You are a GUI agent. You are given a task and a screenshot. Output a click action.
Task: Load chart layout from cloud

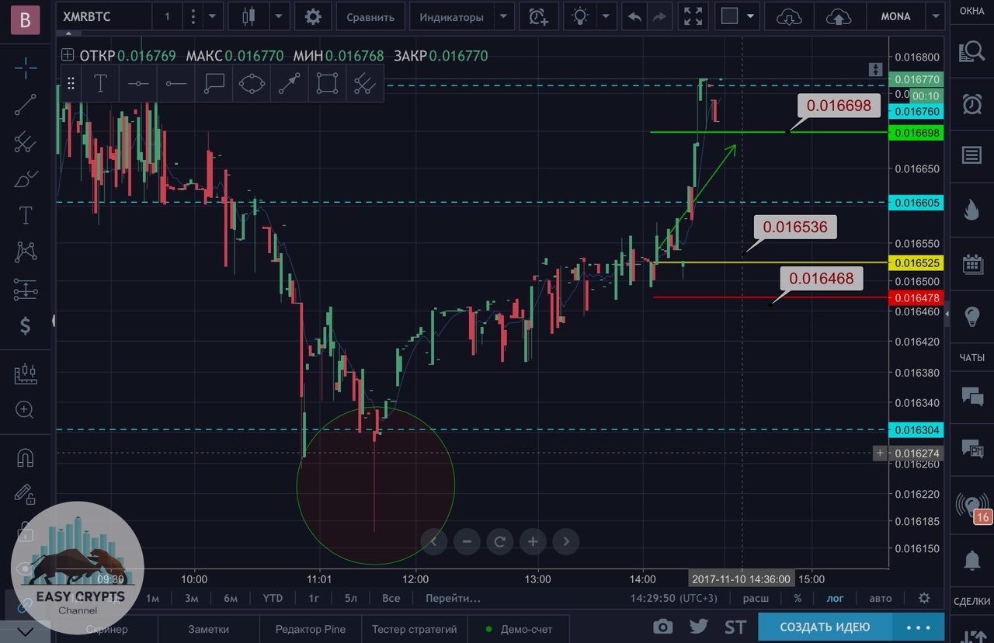[789, 16]
